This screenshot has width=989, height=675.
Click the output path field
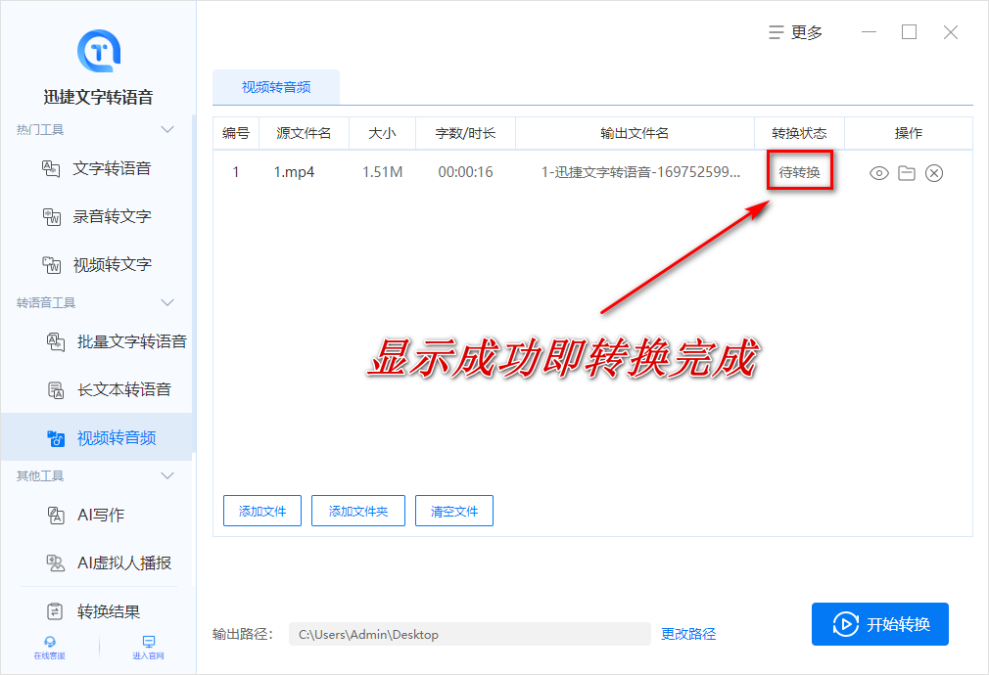coord(469,634)
